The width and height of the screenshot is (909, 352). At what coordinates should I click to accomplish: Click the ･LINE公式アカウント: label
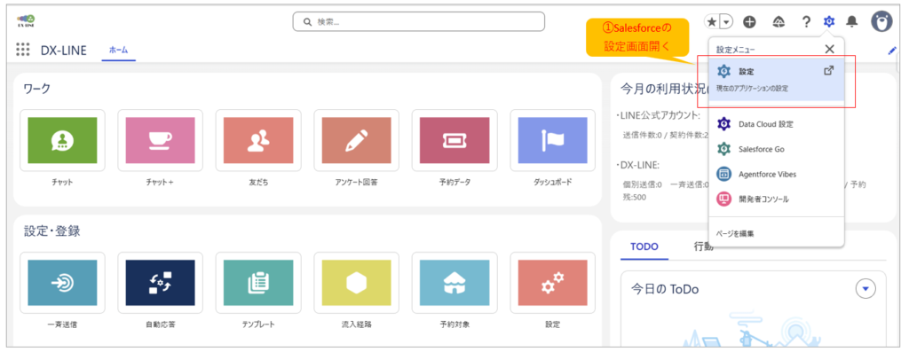[x=658, y=115]
